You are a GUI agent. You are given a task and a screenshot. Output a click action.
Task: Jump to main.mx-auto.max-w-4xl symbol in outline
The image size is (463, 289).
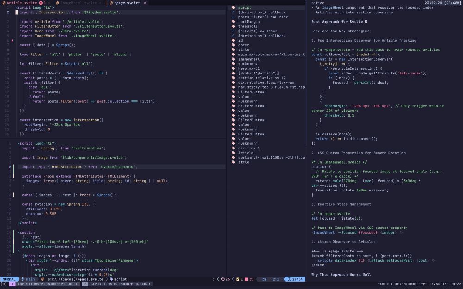271,55
